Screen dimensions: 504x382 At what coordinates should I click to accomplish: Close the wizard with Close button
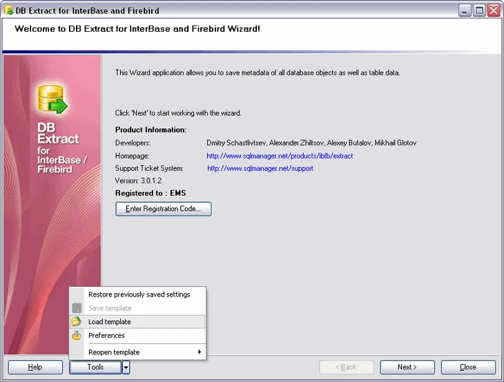[468, 367]
